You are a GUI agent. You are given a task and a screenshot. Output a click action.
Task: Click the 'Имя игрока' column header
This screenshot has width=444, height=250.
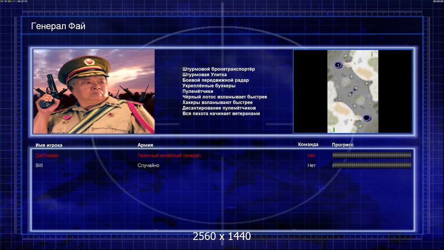click(x=49, y=145)
